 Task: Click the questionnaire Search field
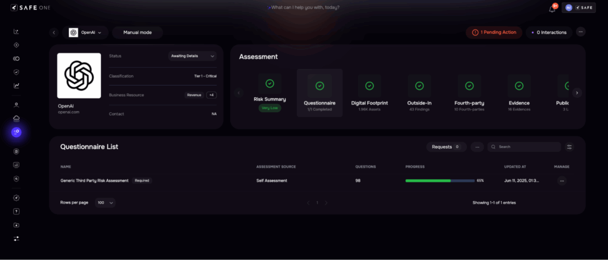(524, 147)
